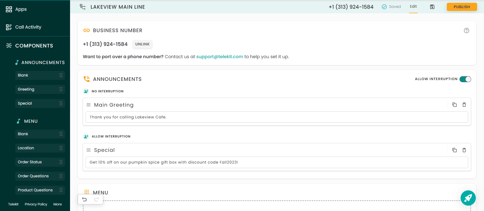Edit the Main Greeting text field
The height and width of the screenshot is (211, 484).
click(x=277, y=117)
